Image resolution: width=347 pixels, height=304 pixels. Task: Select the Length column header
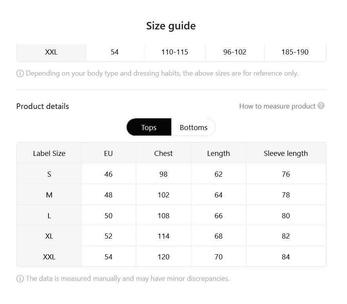coord(218,153)
